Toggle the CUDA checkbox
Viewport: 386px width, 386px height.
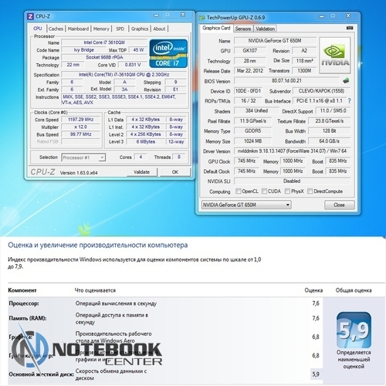coord(264,191)
